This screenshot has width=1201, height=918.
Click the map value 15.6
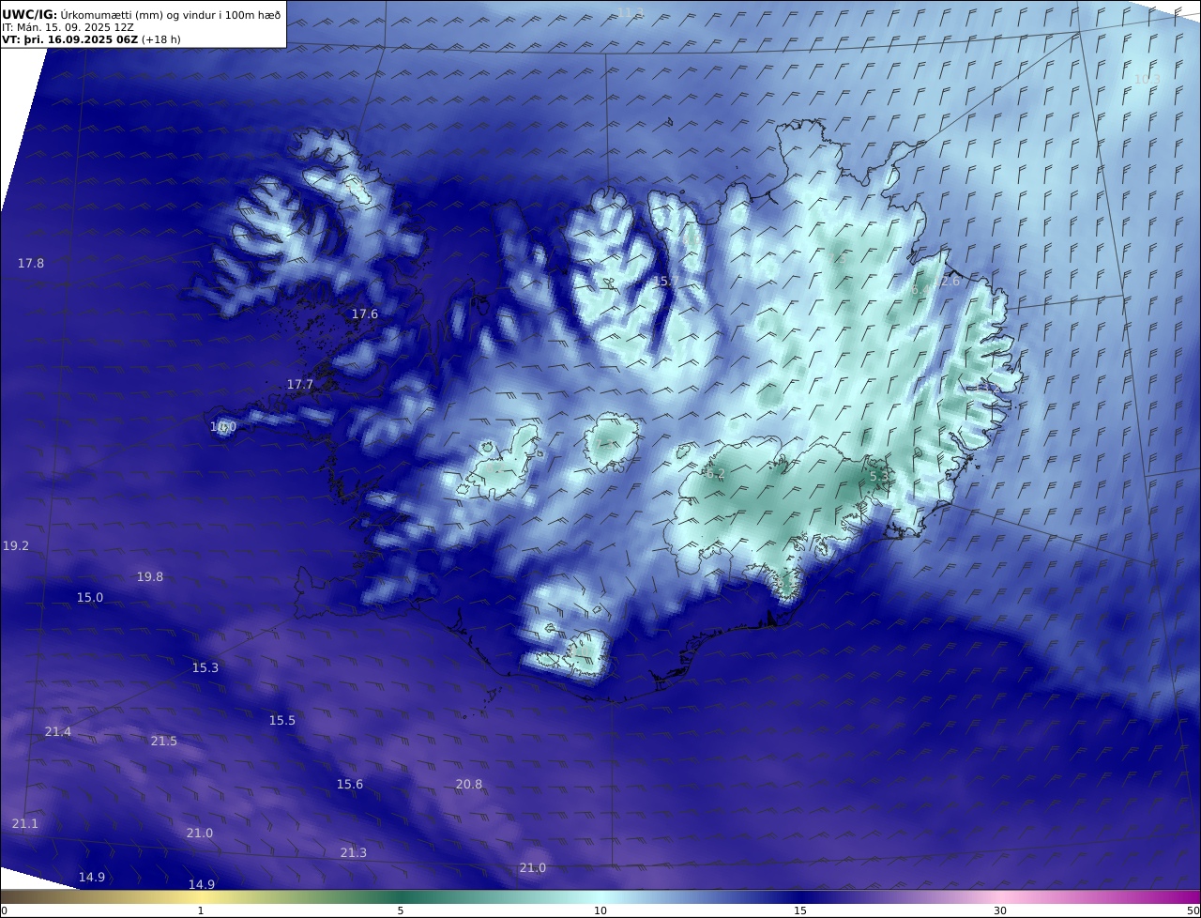350,785
